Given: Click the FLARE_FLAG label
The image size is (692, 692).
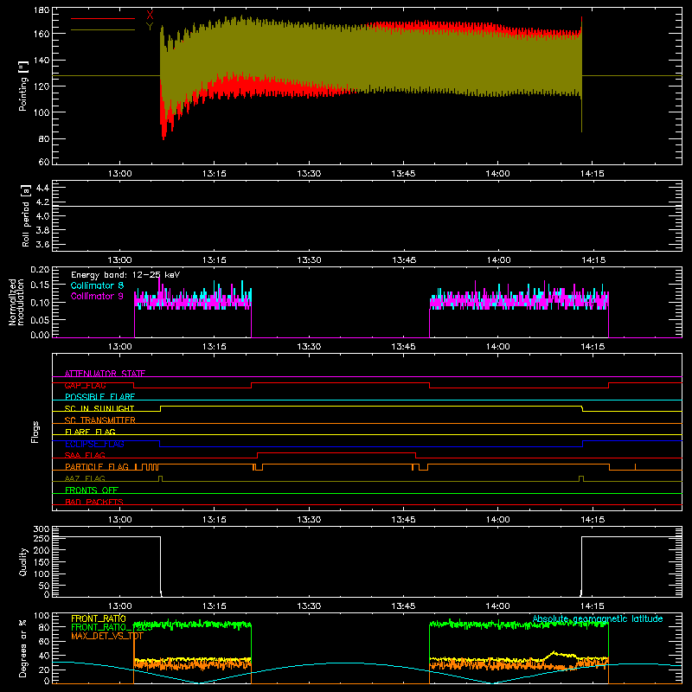Looking at the screenshot, I should [x=90, y=432].
